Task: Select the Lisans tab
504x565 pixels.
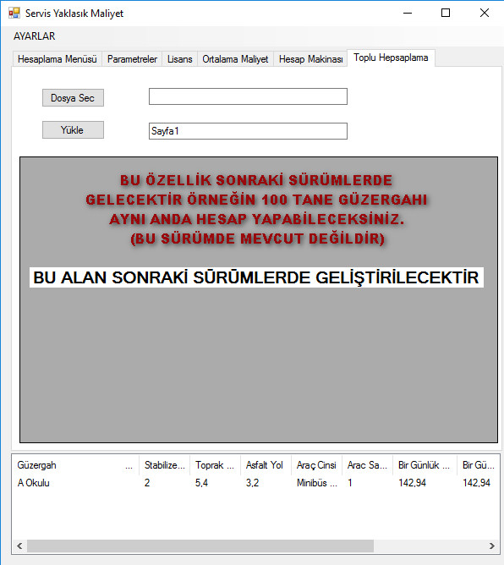Action: point(180,59)
